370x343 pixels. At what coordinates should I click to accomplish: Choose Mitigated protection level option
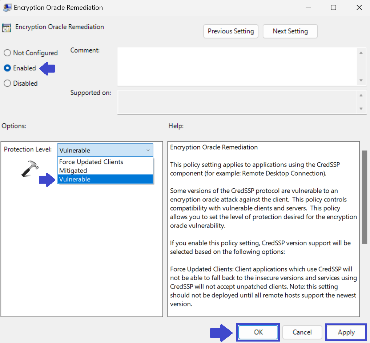tap(73, 171)
